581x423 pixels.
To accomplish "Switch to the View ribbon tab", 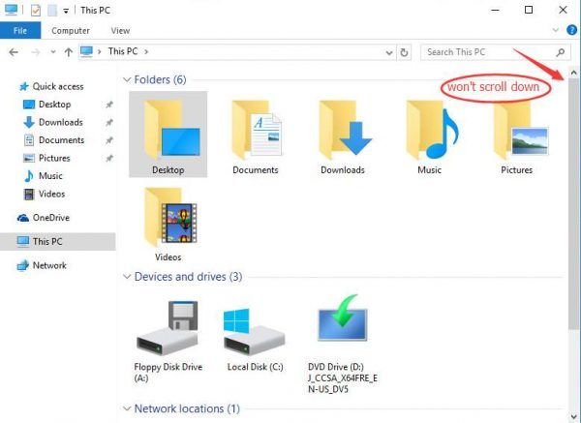I will pyautogui.click(x=120, y=30).
